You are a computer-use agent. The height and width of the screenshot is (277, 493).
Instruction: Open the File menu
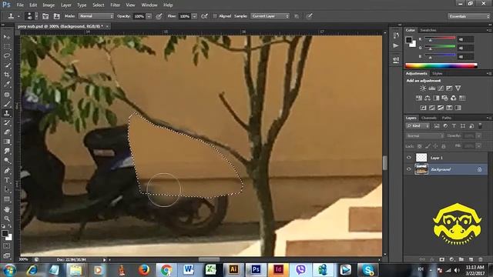pyautogui.click(x=20, y=5)
